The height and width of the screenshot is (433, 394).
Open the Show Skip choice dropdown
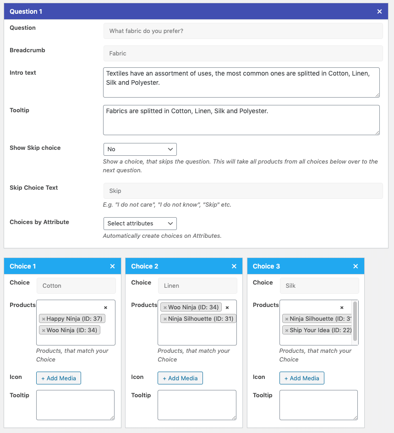(140, 149)
